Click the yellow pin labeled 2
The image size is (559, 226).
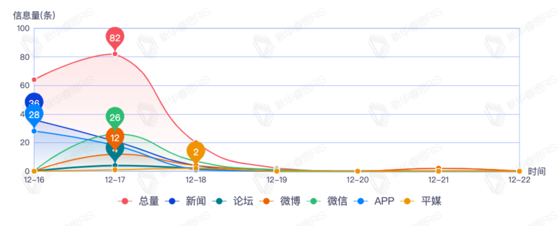[x=196, y=152]
